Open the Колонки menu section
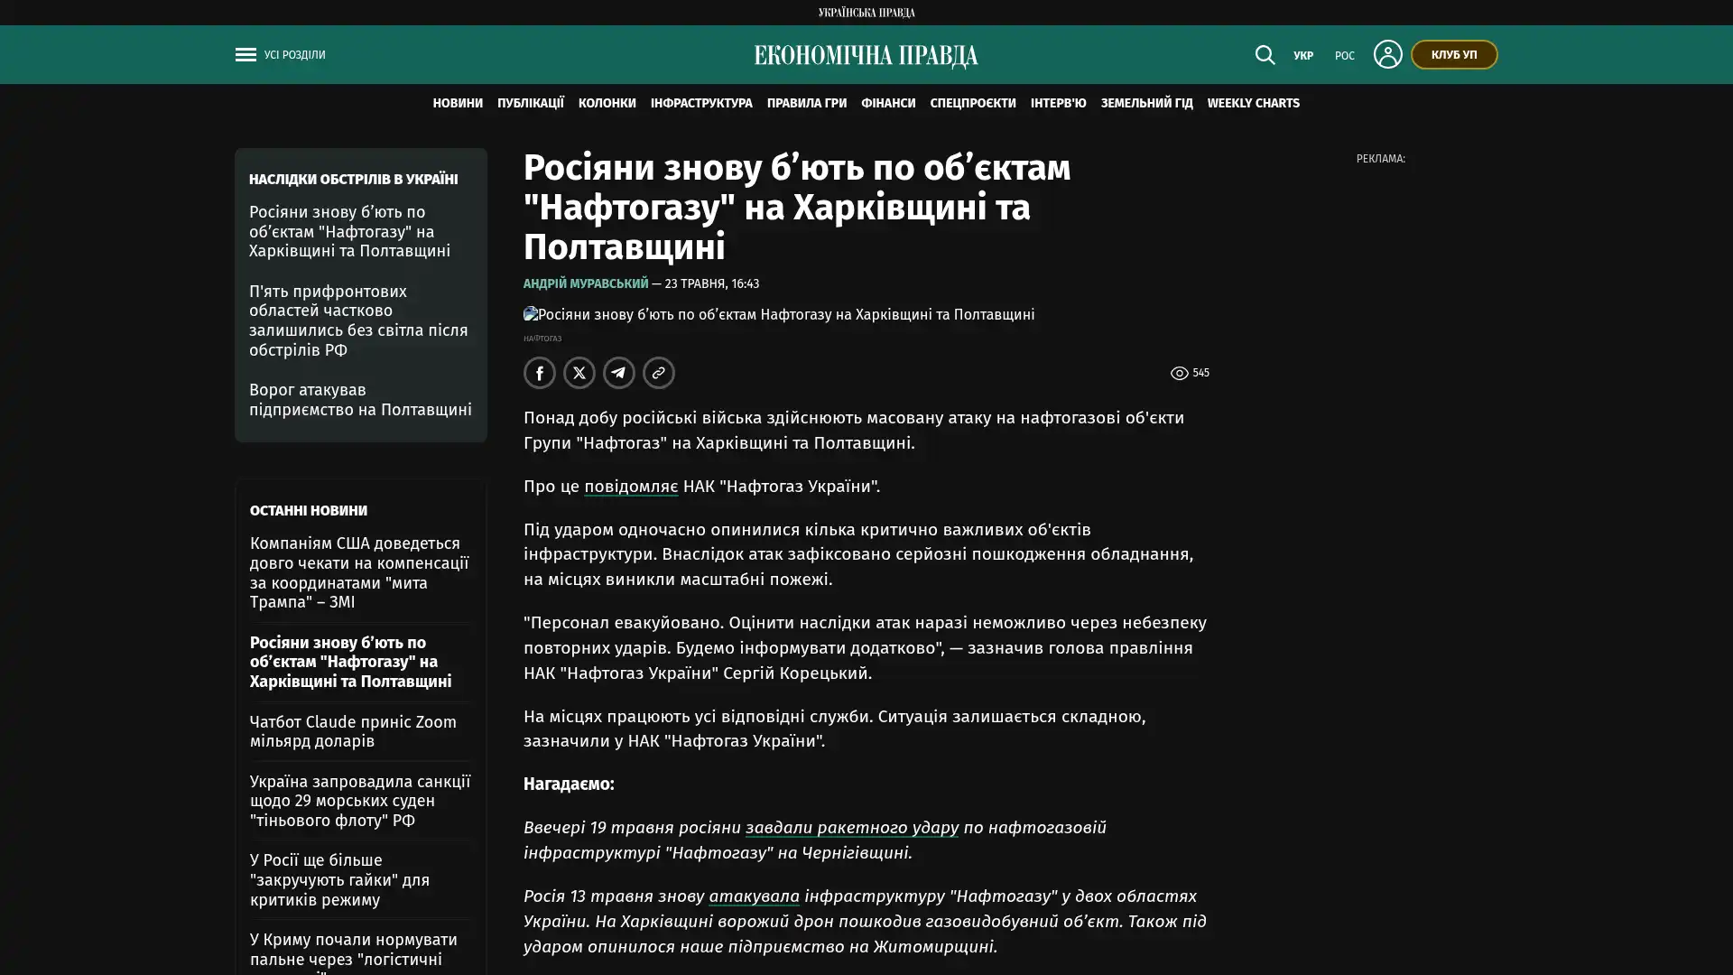The height and width of the screenshot is (975, 1733). coord(607,104)
